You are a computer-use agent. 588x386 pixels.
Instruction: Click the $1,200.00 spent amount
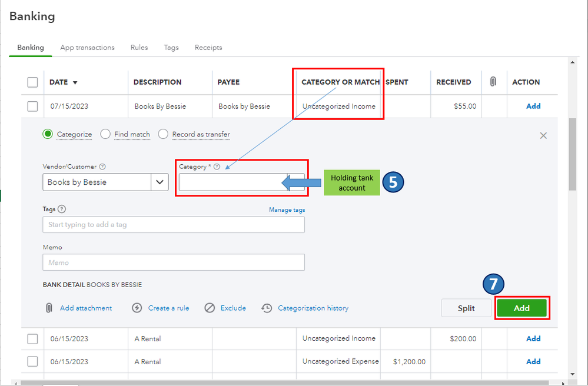click(x=409, y=362)
